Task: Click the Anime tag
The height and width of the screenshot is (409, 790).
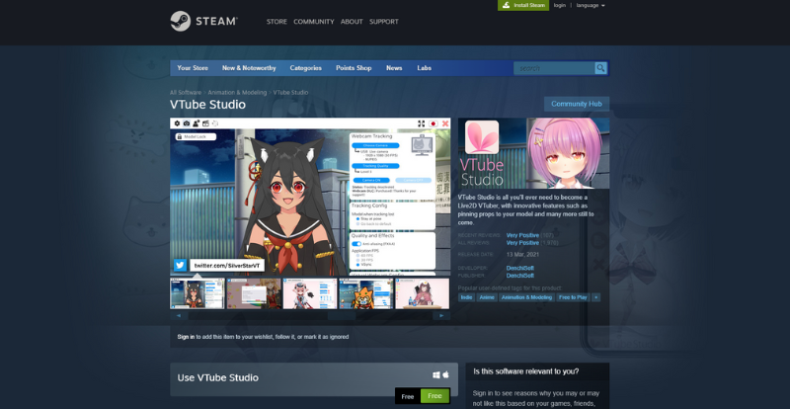Action: [487, 297]
